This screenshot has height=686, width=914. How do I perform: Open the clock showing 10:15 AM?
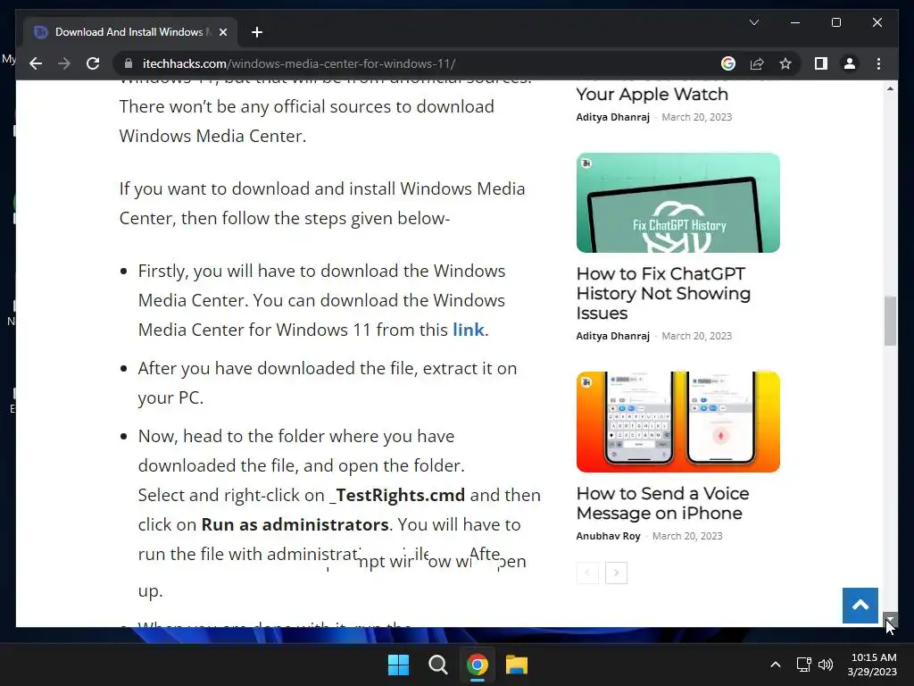tap(873, 665)
